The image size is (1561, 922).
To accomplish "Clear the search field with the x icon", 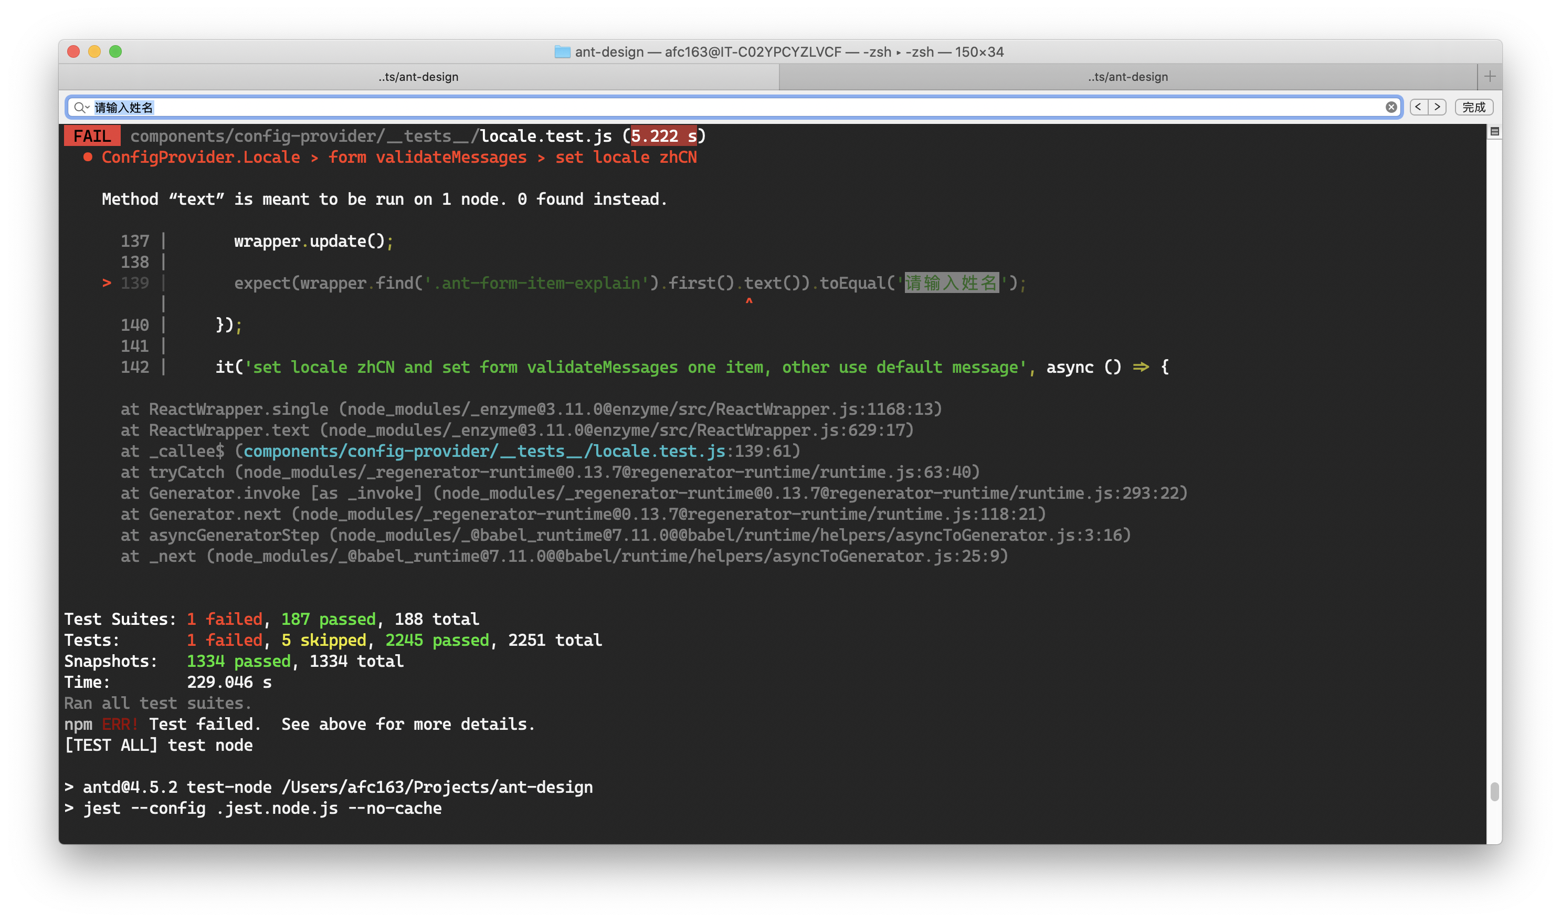I will pos(1391,108).
